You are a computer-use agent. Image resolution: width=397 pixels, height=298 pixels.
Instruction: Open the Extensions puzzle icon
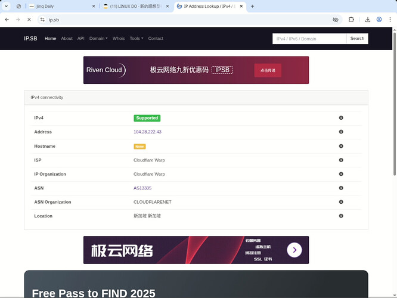(351, 20)
